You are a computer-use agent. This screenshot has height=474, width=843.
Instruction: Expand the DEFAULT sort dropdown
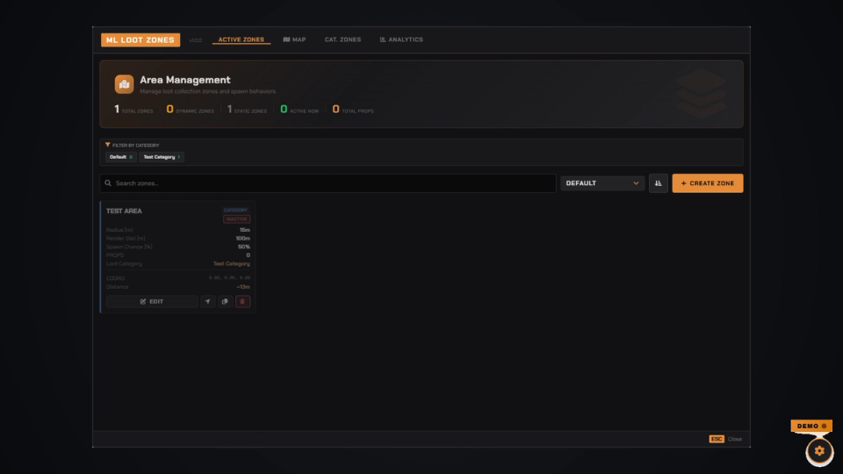pyautogui.click(x=602, y=183)
